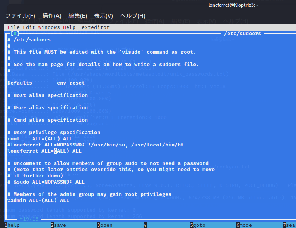Click the 'Defaults env_reset' line

coord(46,83)
